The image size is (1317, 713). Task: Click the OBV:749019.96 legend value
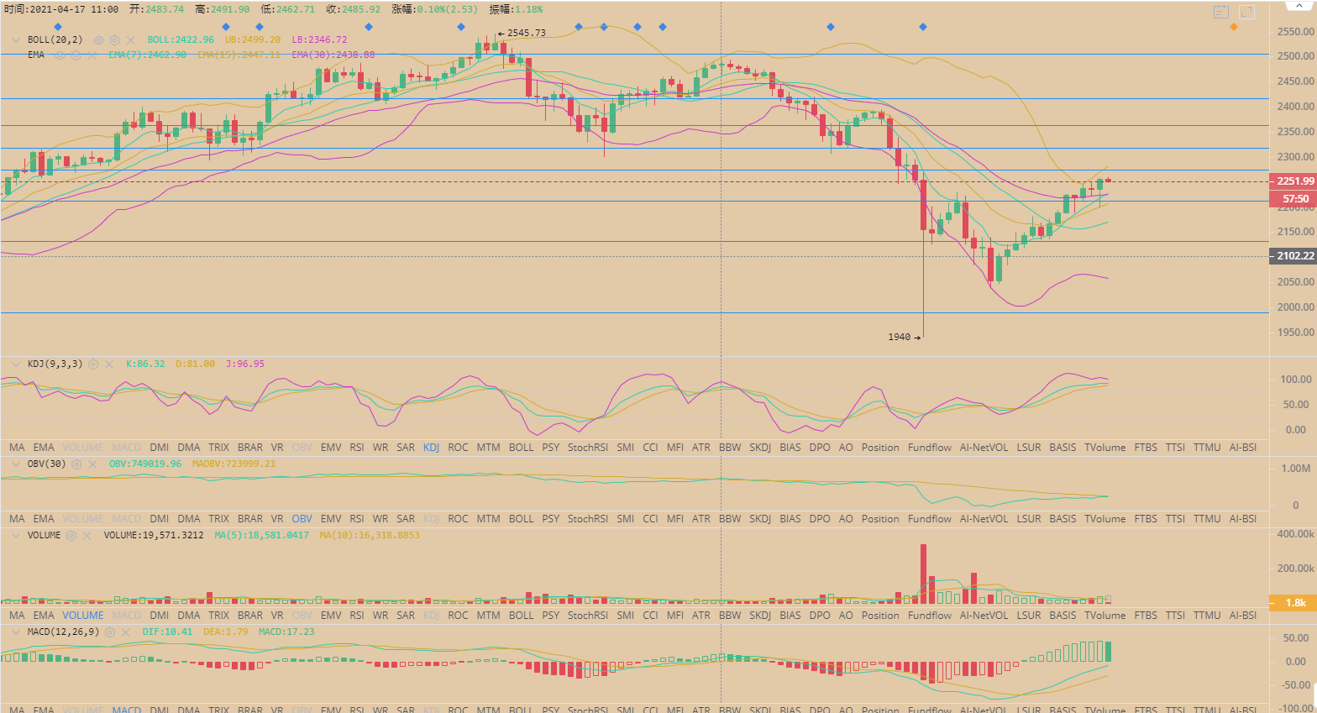145,464
